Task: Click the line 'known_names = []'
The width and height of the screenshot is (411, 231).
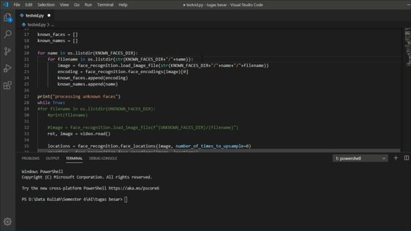Action: tap(57, 40)
